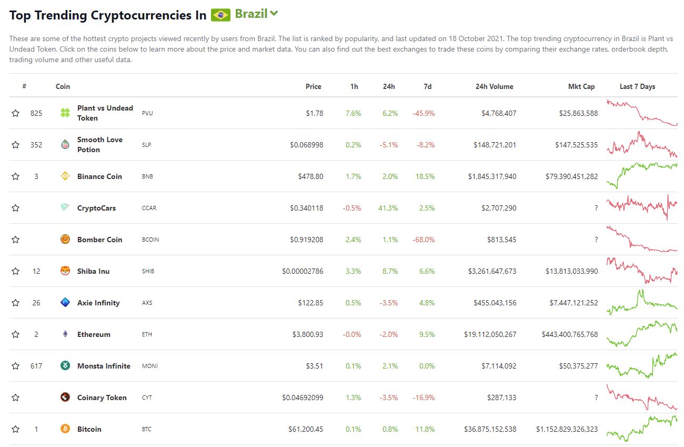The width and height of the screenshot is (684, 447).
Task: Click the Ethereum logo icon
Action: pyautogui.click(x=65, y=334)
